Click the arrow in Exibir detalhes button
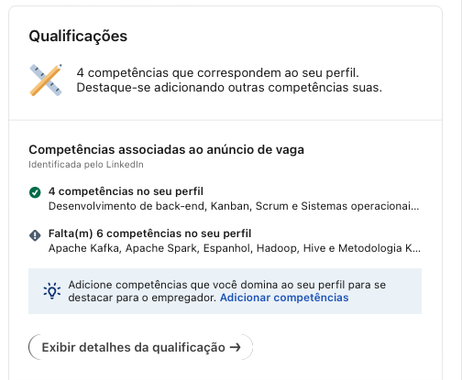Viewport: 462px width, 380px height. (235, 347)
